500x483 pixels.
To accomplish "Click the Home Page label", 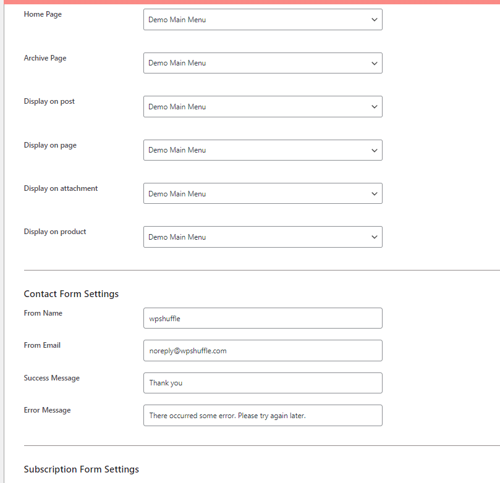I will (x=43, y=14).
